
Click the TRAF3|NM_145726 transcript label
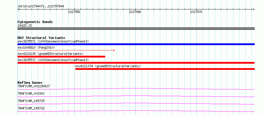tap(31, 109)
